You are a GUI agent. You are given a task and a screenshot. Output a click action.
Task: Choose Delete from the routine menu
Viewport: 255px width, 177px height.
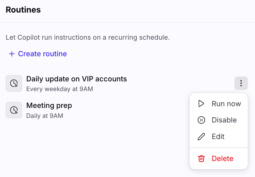coord(219,158)
